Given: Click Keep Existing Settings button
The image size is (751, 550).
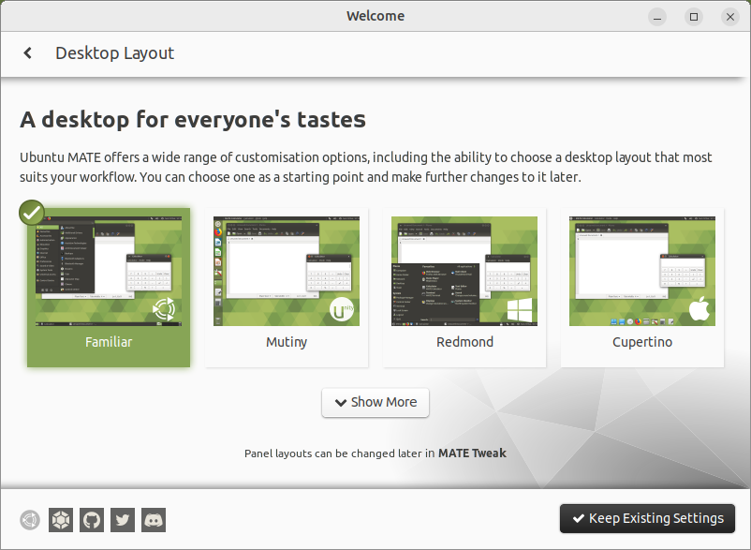Looking at the screenshot, I should (x=648, y=518).
